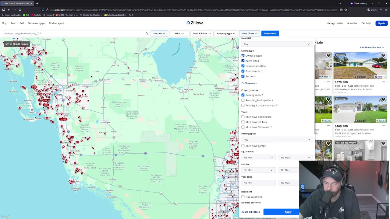Open browser extensions icon
This screenshot has width=390, height=219.
(381, 10)
